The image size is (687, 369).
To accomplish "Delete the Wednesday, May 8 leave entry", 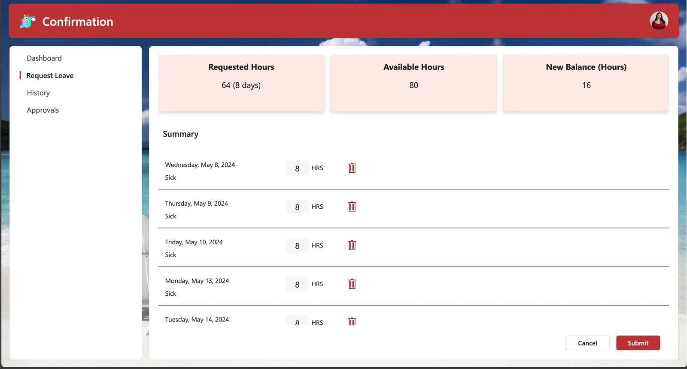I will tap(352, 168).
